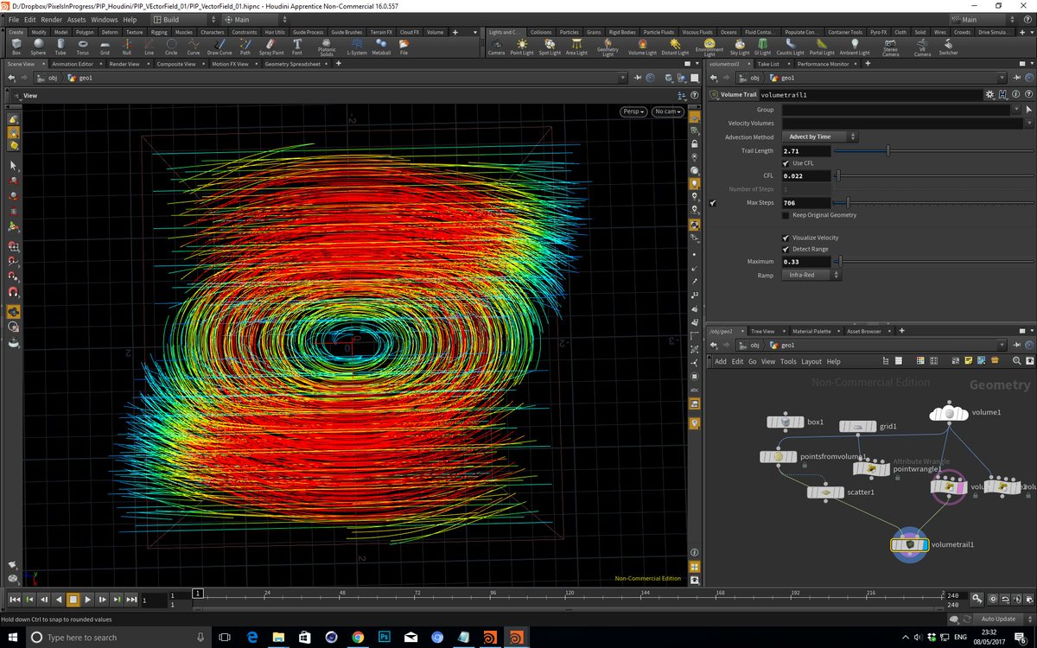Open the Render menu
The height and width of the screenshot is (648, 1037).
coord(51,19)
